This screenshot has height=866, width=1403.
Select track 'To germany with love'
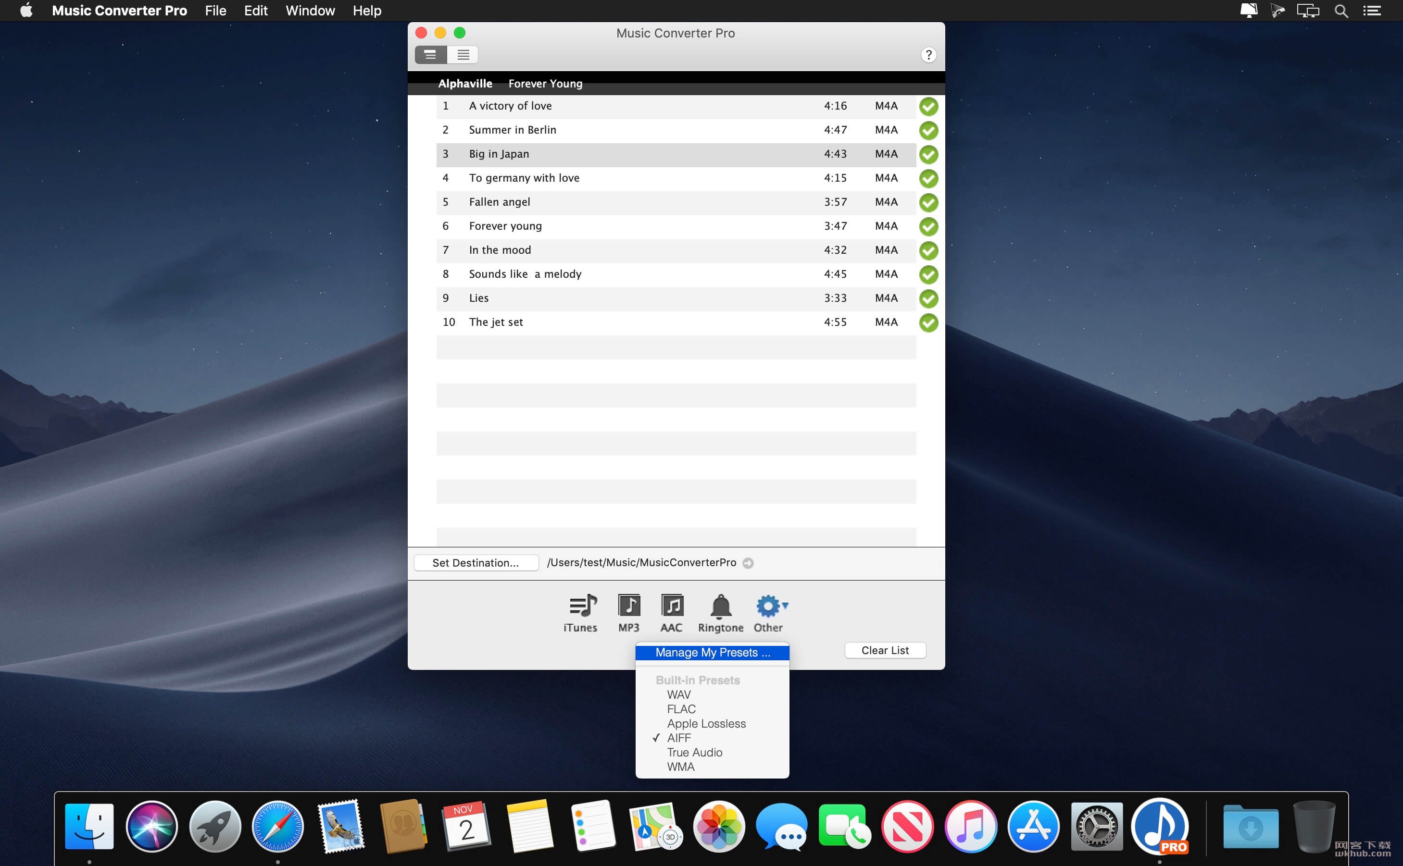click(676, 179)
